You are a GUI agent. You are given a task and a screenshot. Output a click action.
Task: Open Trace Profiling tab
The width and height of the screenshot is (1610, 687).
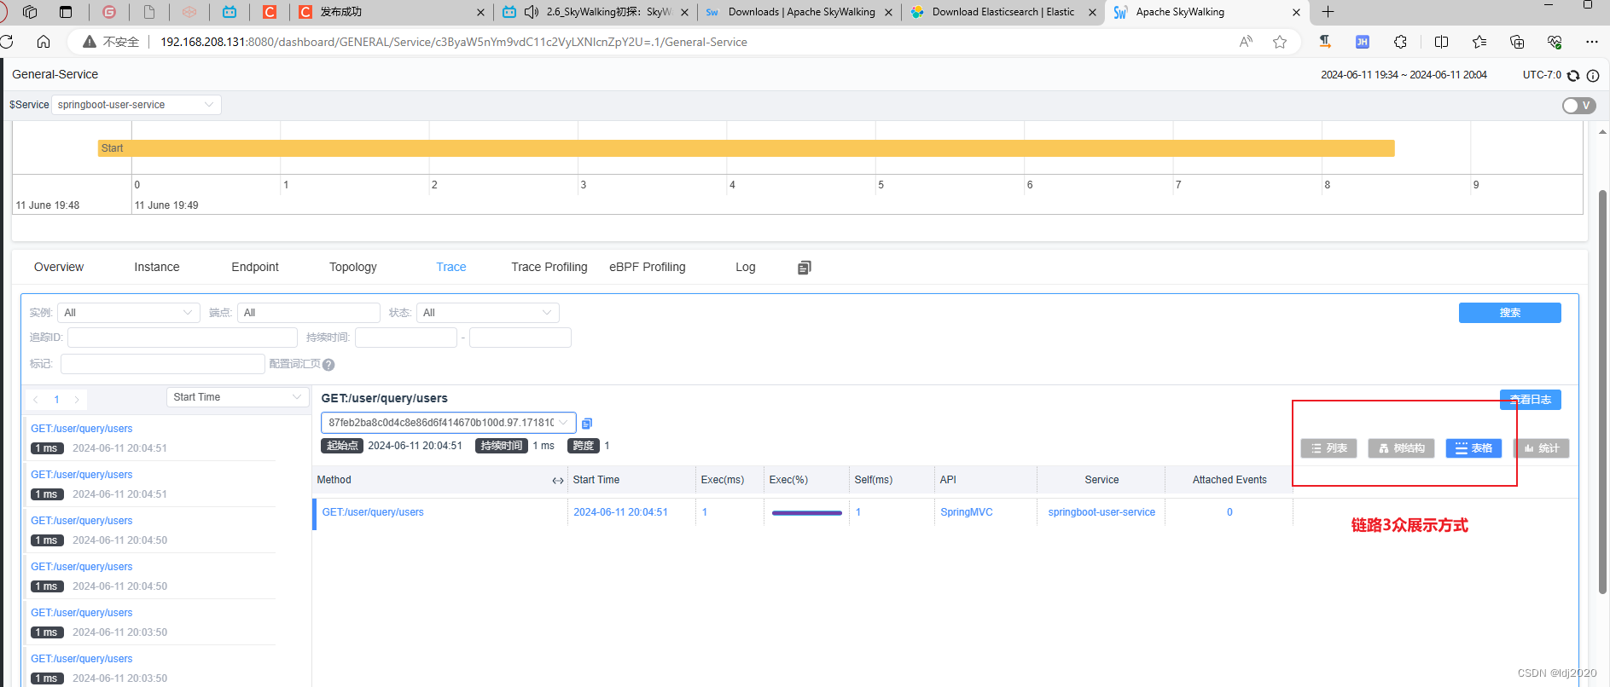549,267
